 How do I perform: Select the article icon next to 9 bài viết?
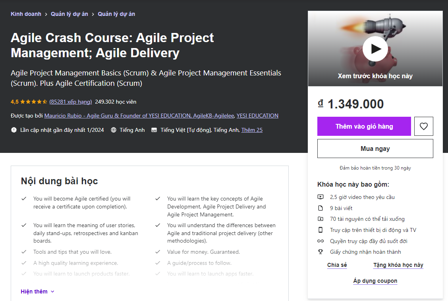coord(320,208)
